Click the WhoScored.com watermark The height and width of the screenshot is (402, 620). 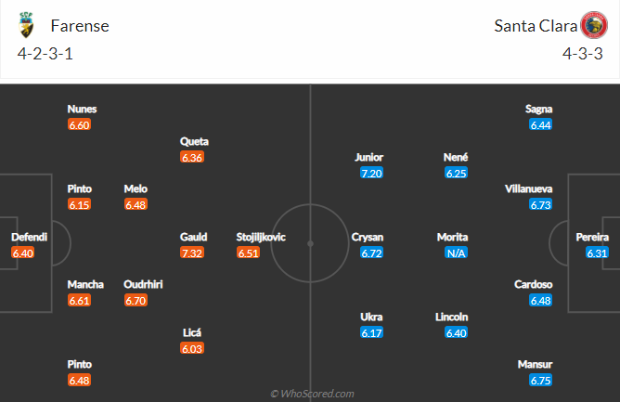tap(312, 394)
